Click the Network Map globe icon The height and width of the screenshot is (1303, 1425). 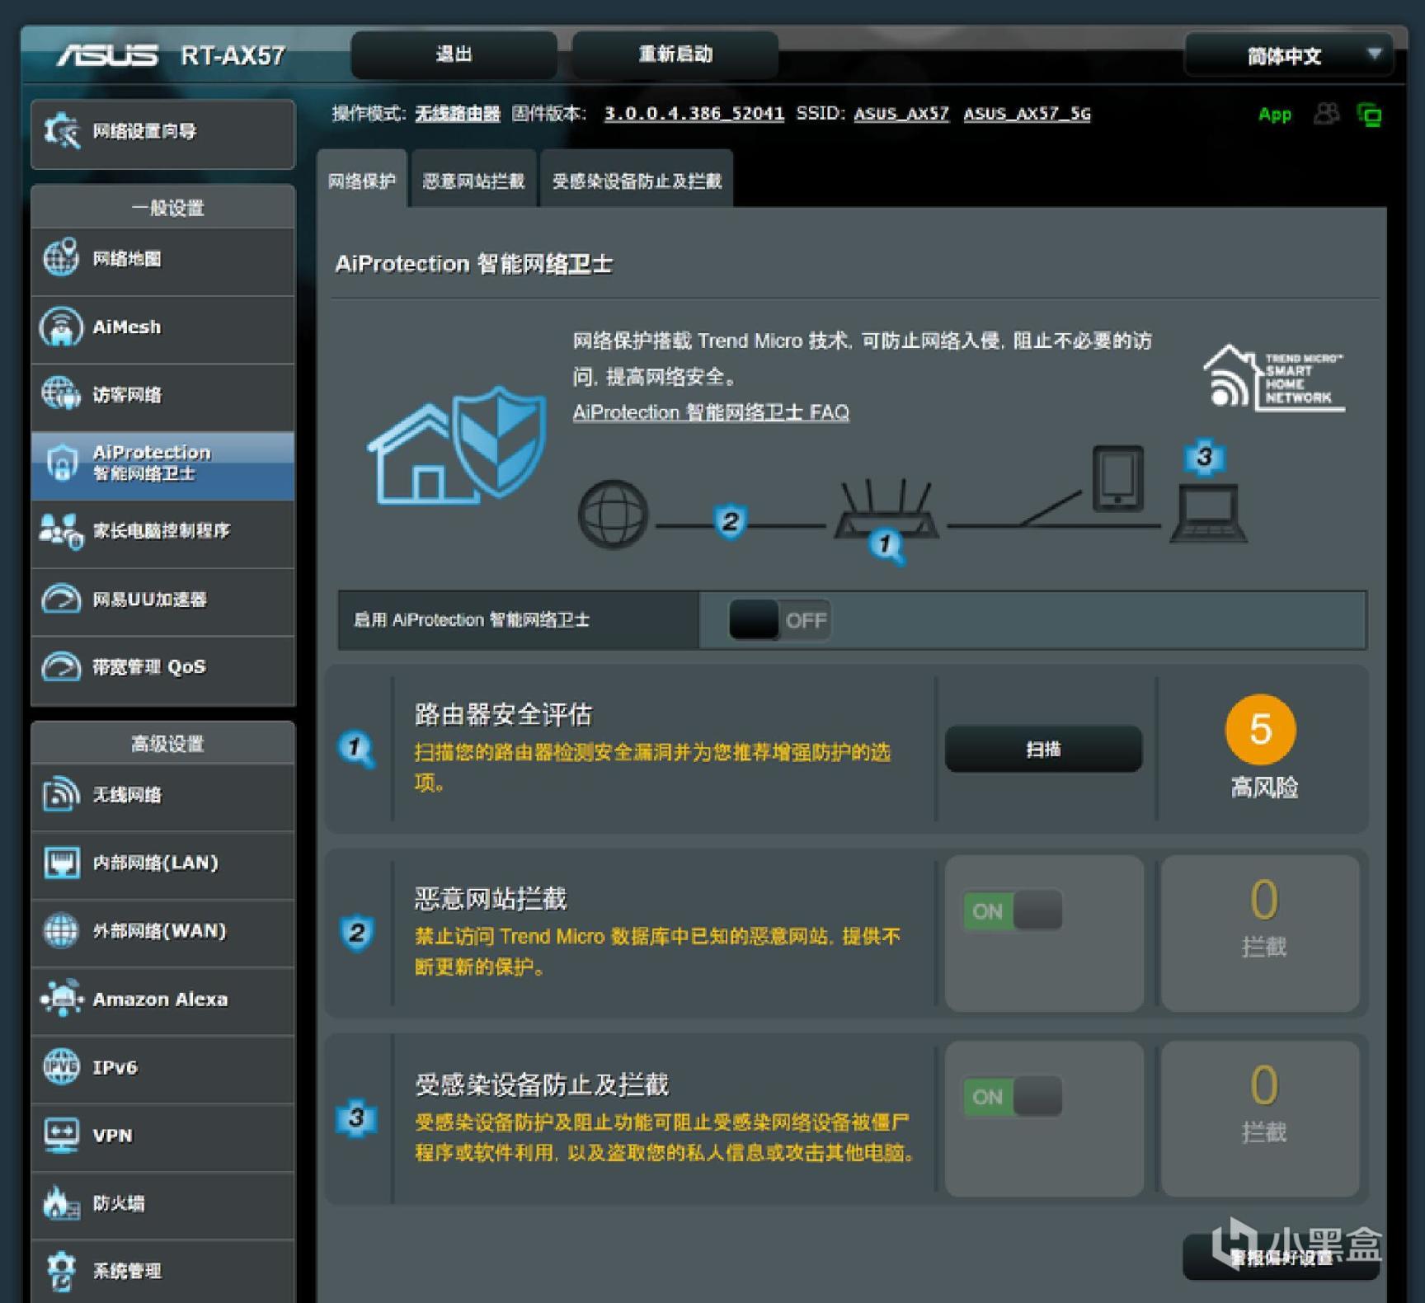click(x=61, y=257)
